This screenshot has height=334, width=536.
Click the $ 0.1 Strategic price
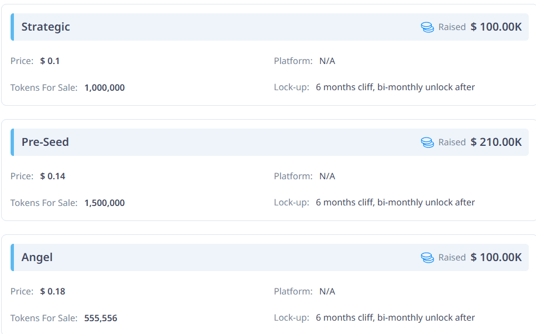(x=50, y=61)
